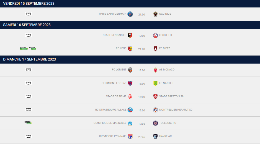Select the Olympique Lyonnais crest
Image resolution: width=260 pixels, height=144 pixels.
click(x=130, y=136)
